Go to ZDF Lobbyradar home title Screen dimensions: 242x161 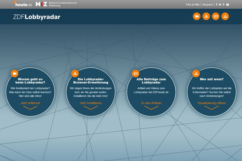37,17
